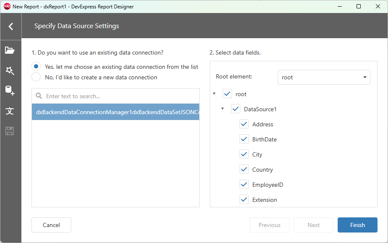The height and width of the screenshot is (243, 388).
Task: Select the option to create a new data connection
Action: point(36,77)
